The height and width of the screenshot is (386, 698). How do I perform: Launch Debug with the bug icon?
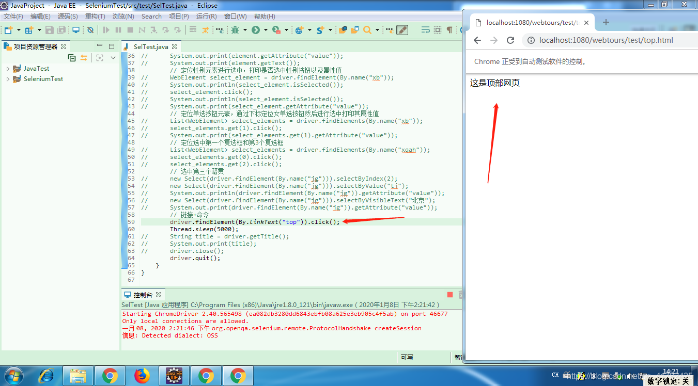235,30
